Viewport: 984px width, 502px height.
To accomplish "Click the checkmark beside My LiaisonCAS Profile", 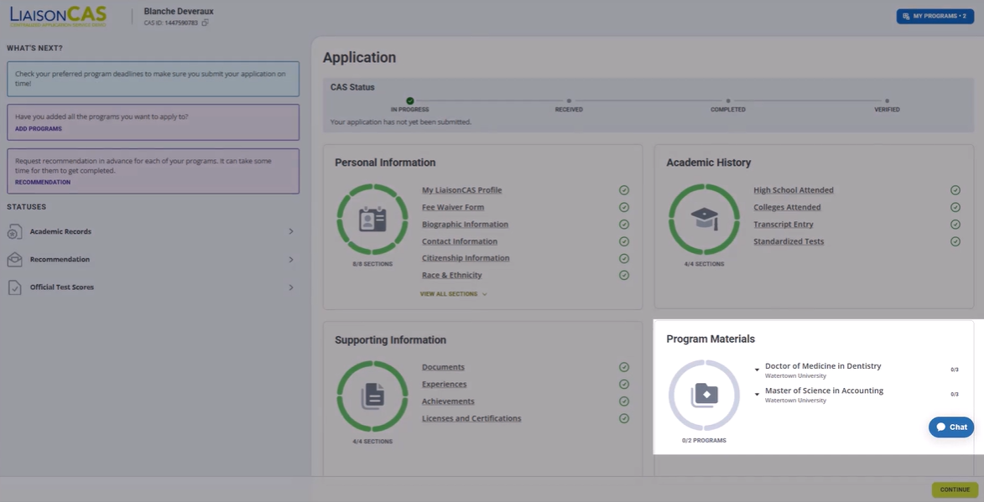I will (x=624, y=190).
